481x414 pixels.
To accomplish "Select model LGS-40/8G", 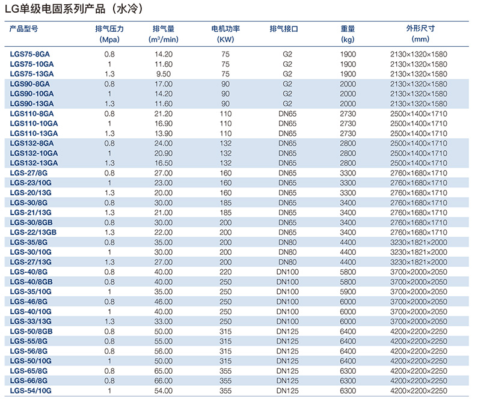I will 29,272.
